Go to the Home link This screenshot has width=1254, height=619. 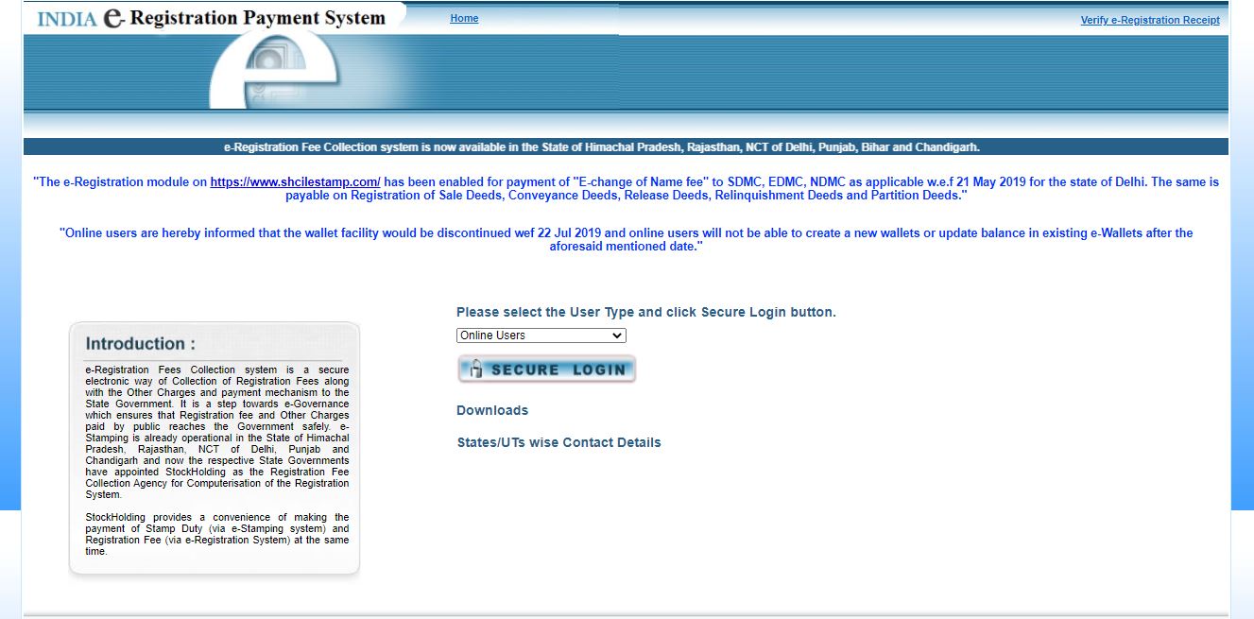pyautogui.click(x=464, y=19)
